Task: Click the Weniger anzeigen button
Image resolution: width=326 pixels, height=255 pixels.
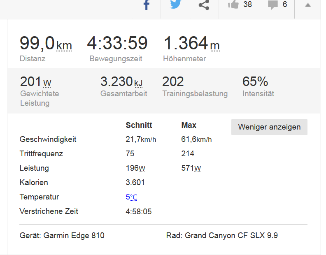Action: click(x=269, y=127)
